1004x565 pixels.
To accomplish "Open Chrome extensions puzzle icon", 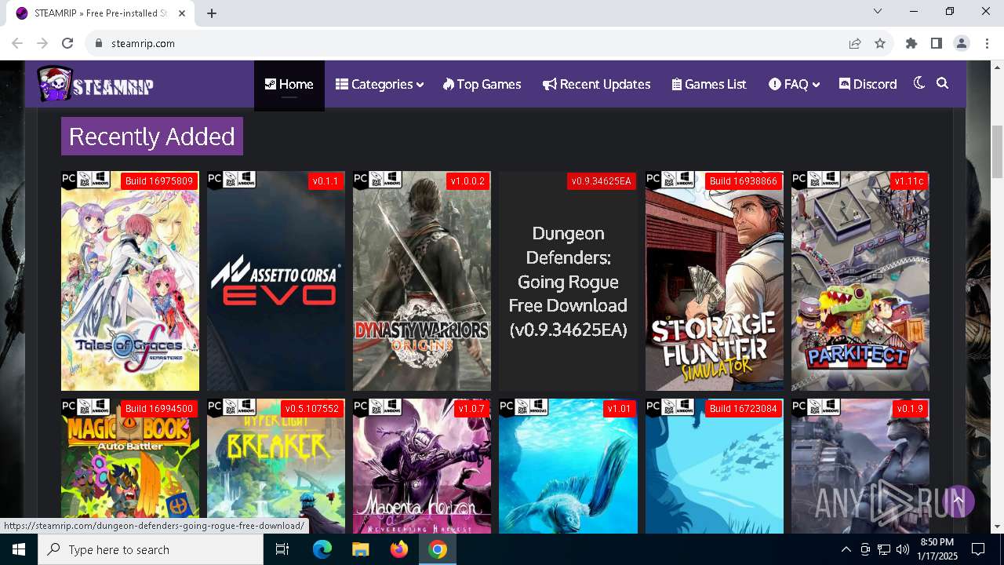I will pyautogui.click(x=911, y=43).
